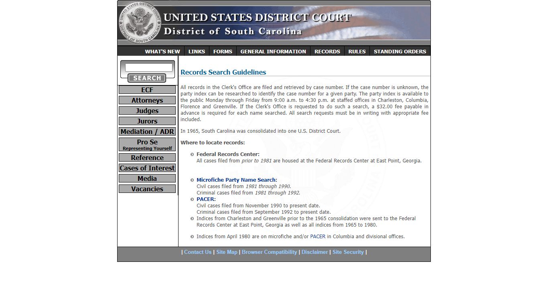The height and width of the screenshot is (308, 548).
Task: Open the WHAT'S NEW menu
Action: (162, 51)
